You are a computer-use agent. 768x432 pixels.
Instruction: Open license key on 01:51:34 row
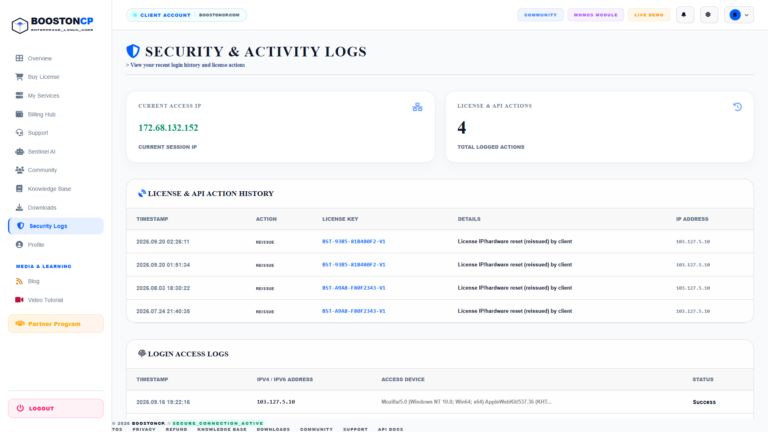[x=354, y=265]
